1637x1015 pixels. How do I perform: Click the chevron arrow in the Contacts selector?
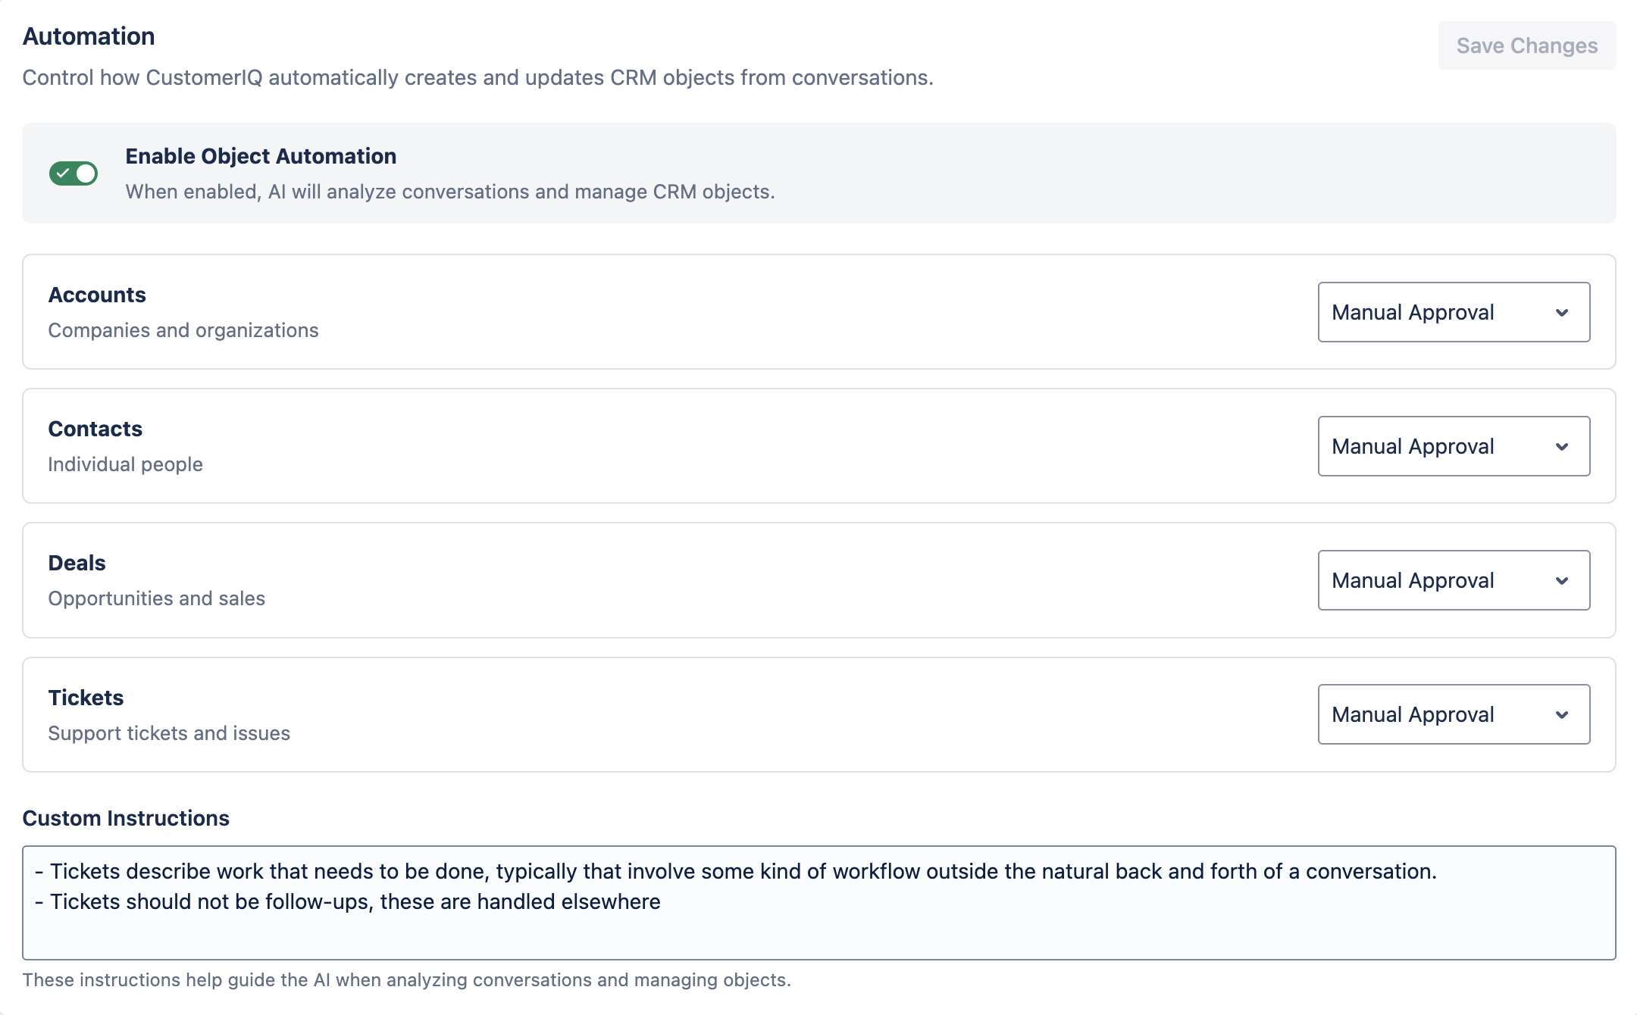click(x=1562, y=447)
